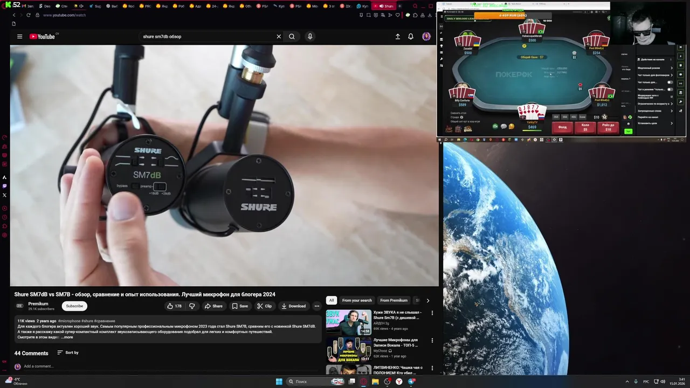Open the 14:58 Shure Sm7B thumbnail
The height and width of the screenshot is (388, 690).
click(348, 322)
